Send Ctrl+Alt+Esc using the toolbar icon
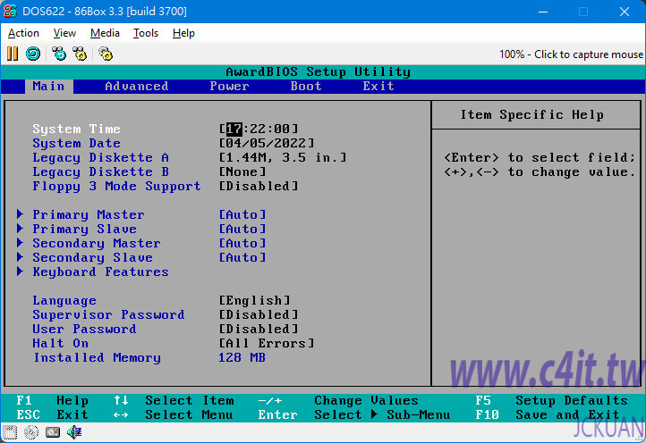 [80, 54]
